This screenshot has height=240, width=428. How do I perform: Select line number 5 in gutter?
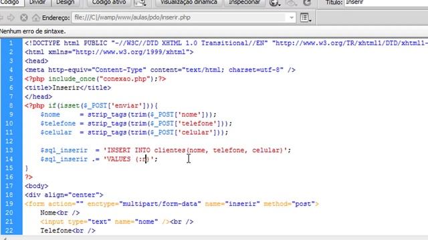(x=11, y=79)
